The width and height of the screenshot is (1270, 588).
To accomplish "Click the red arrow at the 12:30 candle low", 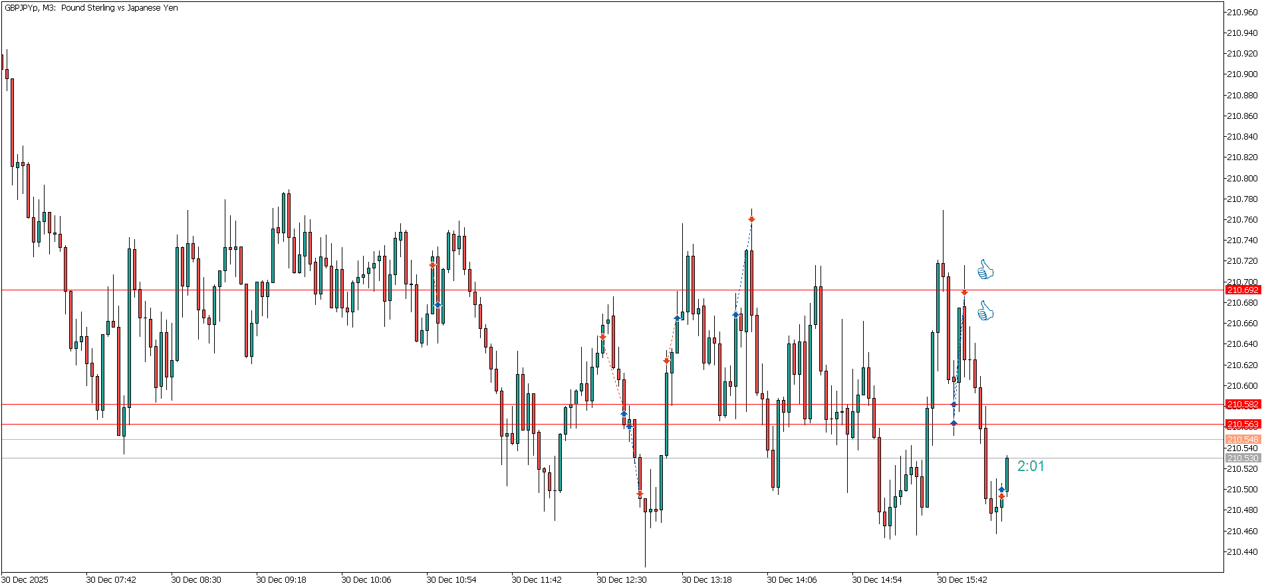I will [640, 494].
